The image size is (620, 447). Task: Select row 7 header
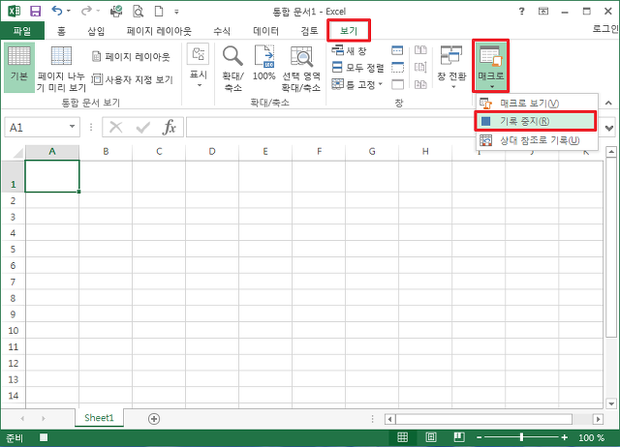tap(13, 282)
